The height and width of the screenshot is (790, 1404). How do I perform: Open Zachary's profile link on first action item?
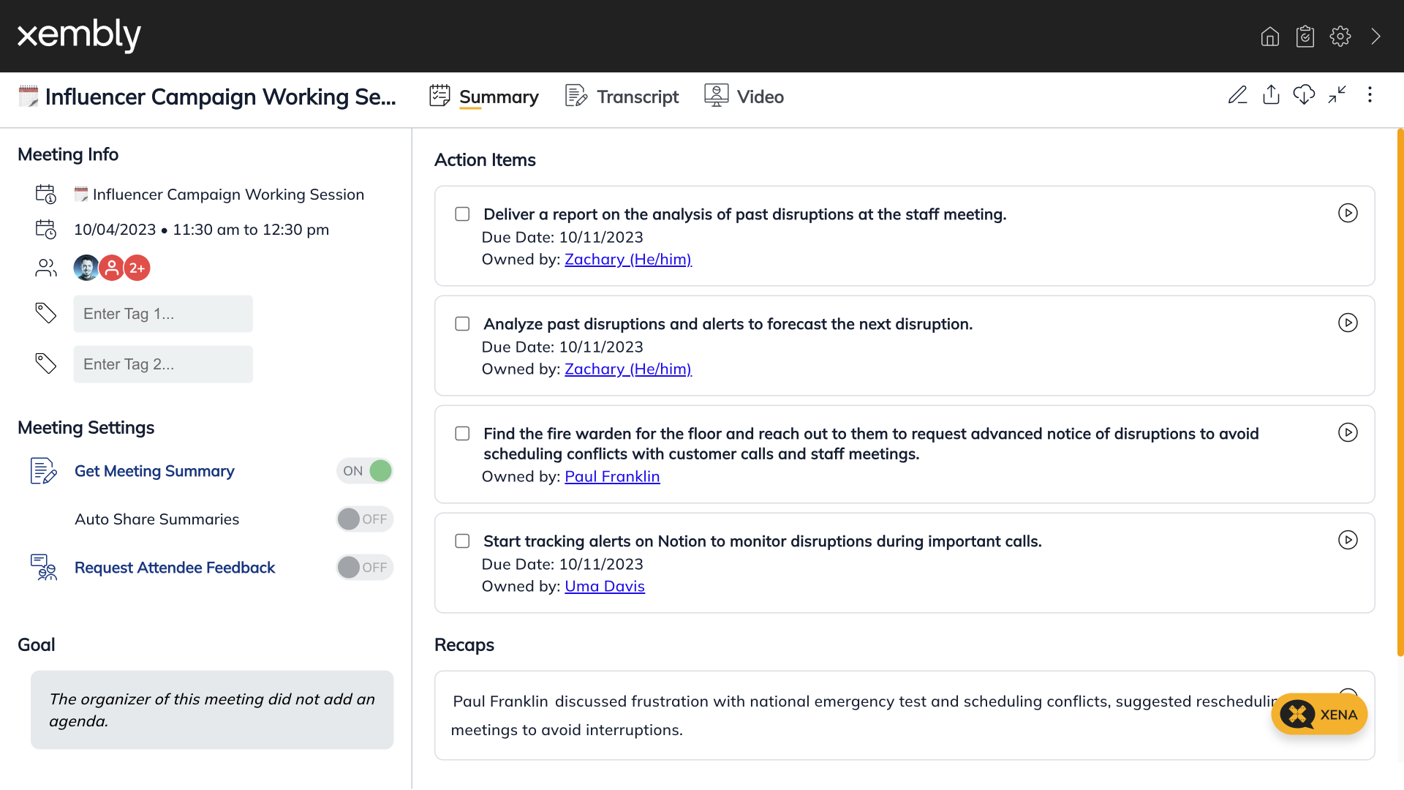coord(627,258)
